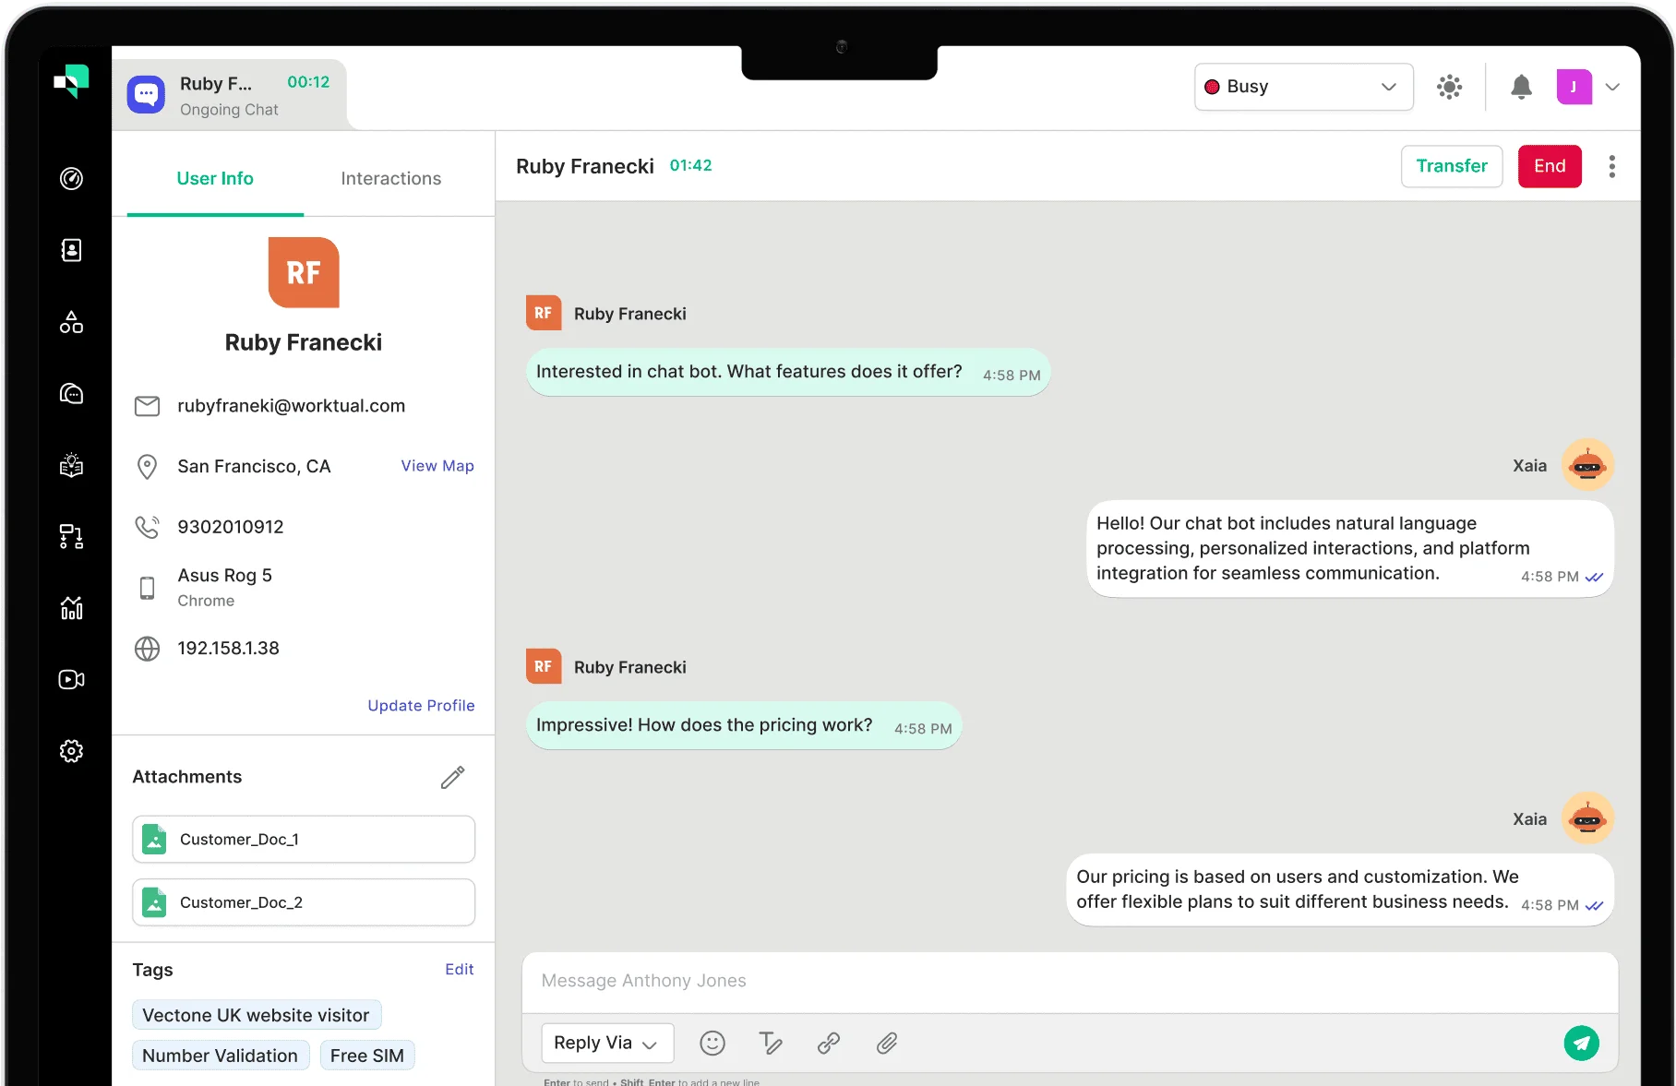Open the settings gear in sidebar

[71, 751]
